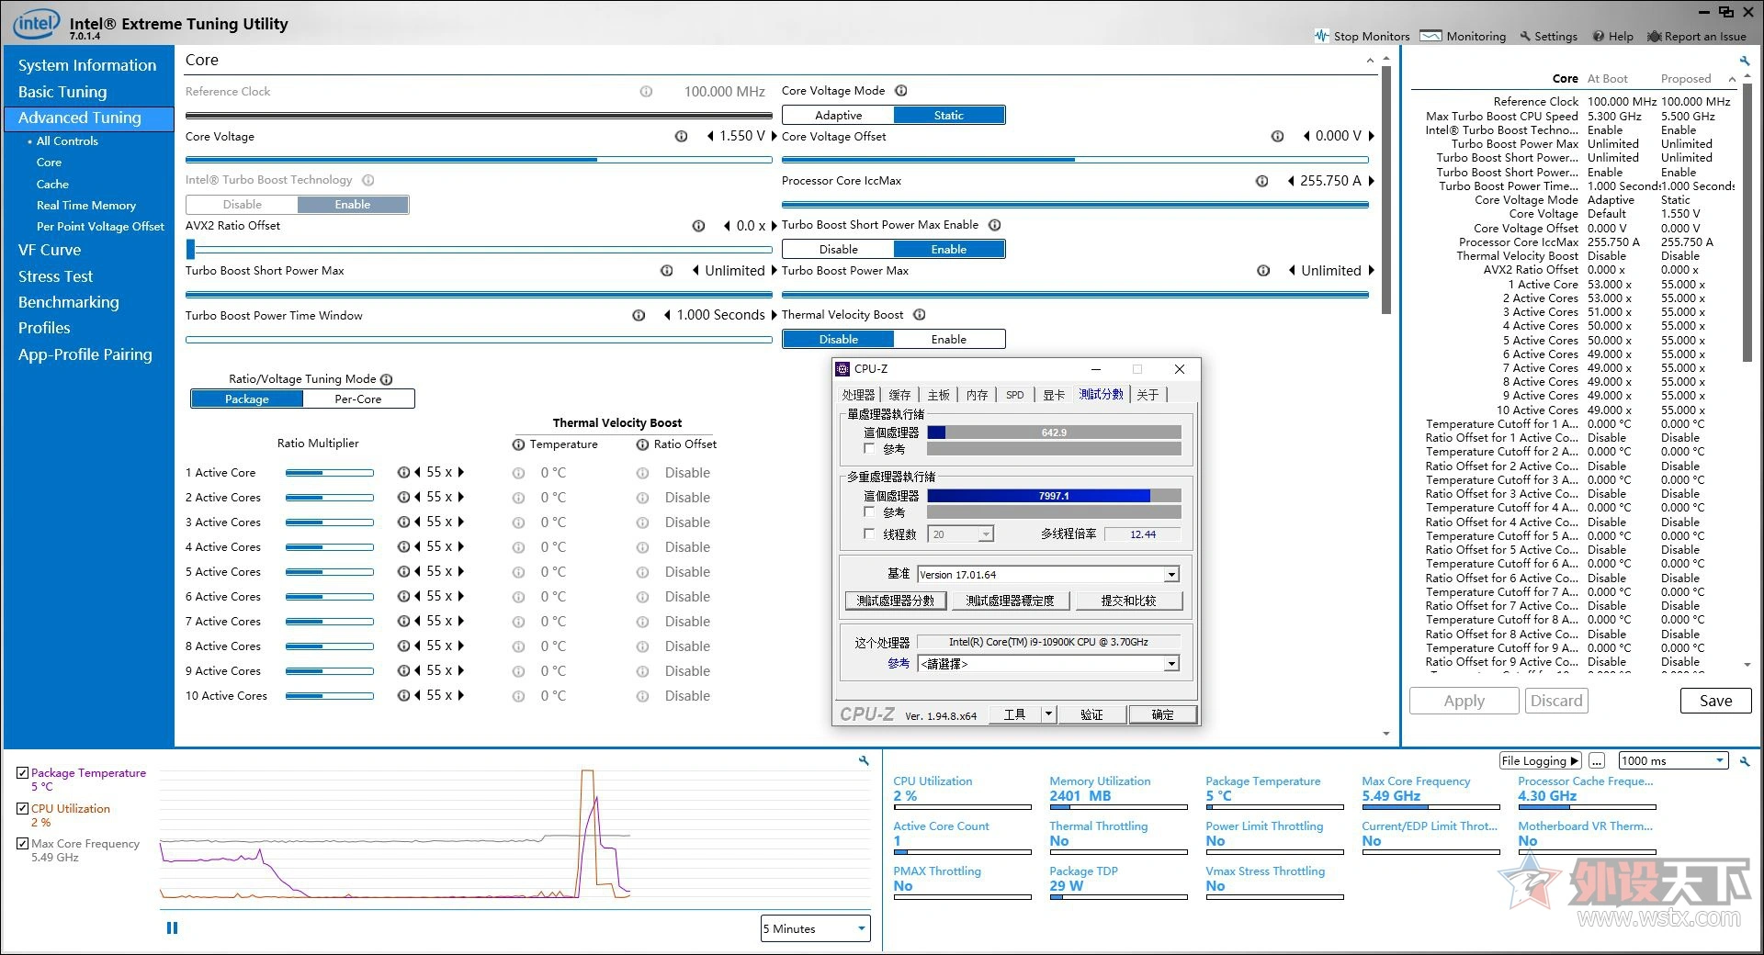The height and width of the screenshot is (955, 1764).
Task: Open System Information section
Action: coord(87,65)
